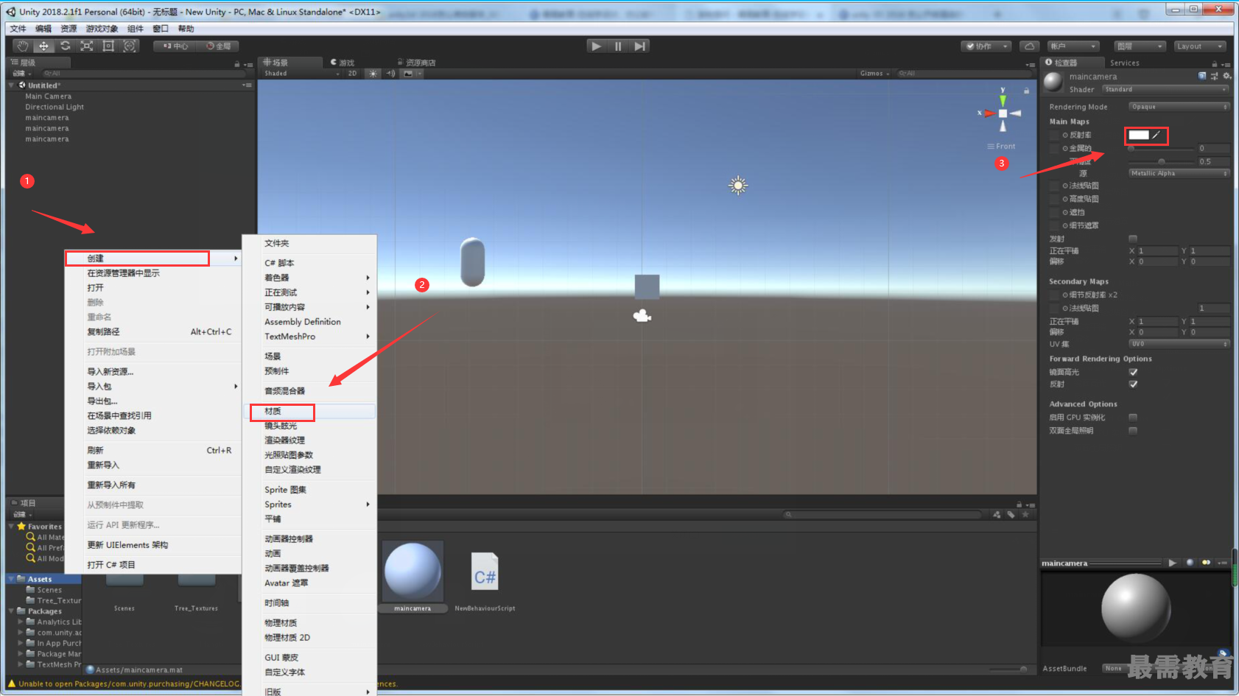Image resolution: width=1239 pixels, height=696 pixels.
Task: Open the cloud services icon
Action: click(1029, 46)
